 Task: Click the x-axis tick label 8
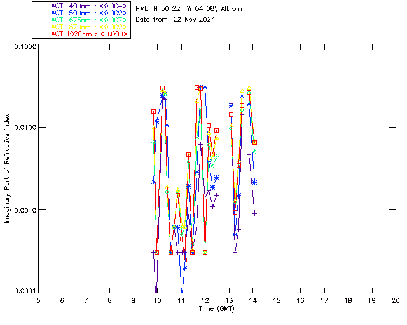coord(110,300)
